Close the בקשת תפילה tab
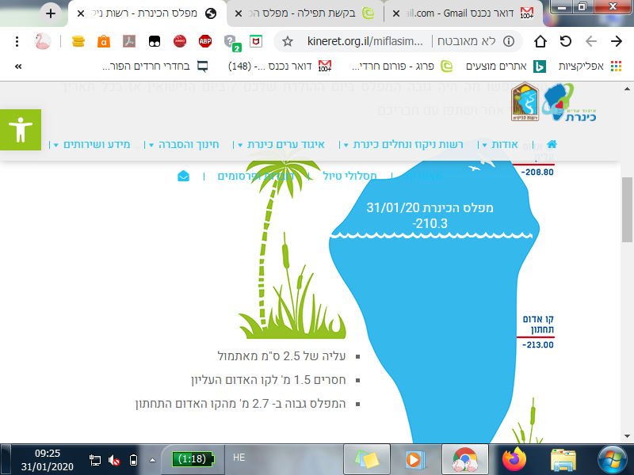 pos(239,13)
